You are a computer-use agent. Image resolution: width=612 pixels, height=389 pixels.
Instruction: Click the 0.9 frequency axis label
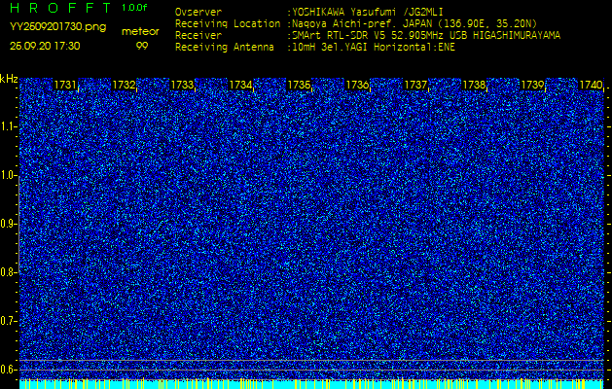point(8,224)
